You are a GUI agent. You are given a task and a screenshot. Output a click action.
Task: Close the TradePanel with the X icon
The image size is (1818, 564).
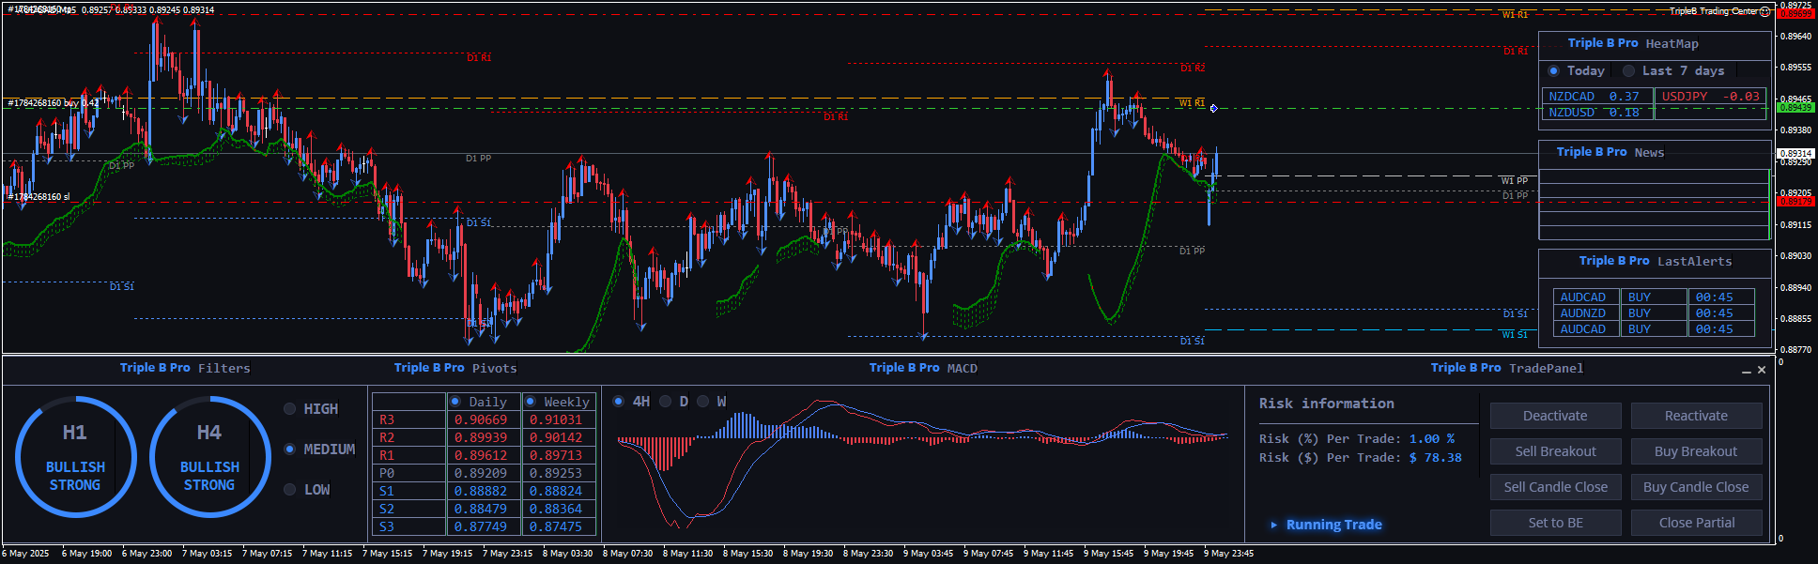tap(1762, 370)
